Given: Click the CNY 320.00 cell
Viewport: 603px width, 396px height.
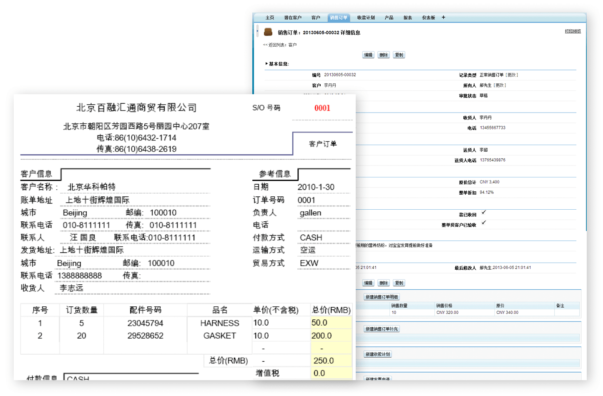Looking at the screenshot, I should coord(447,312).
